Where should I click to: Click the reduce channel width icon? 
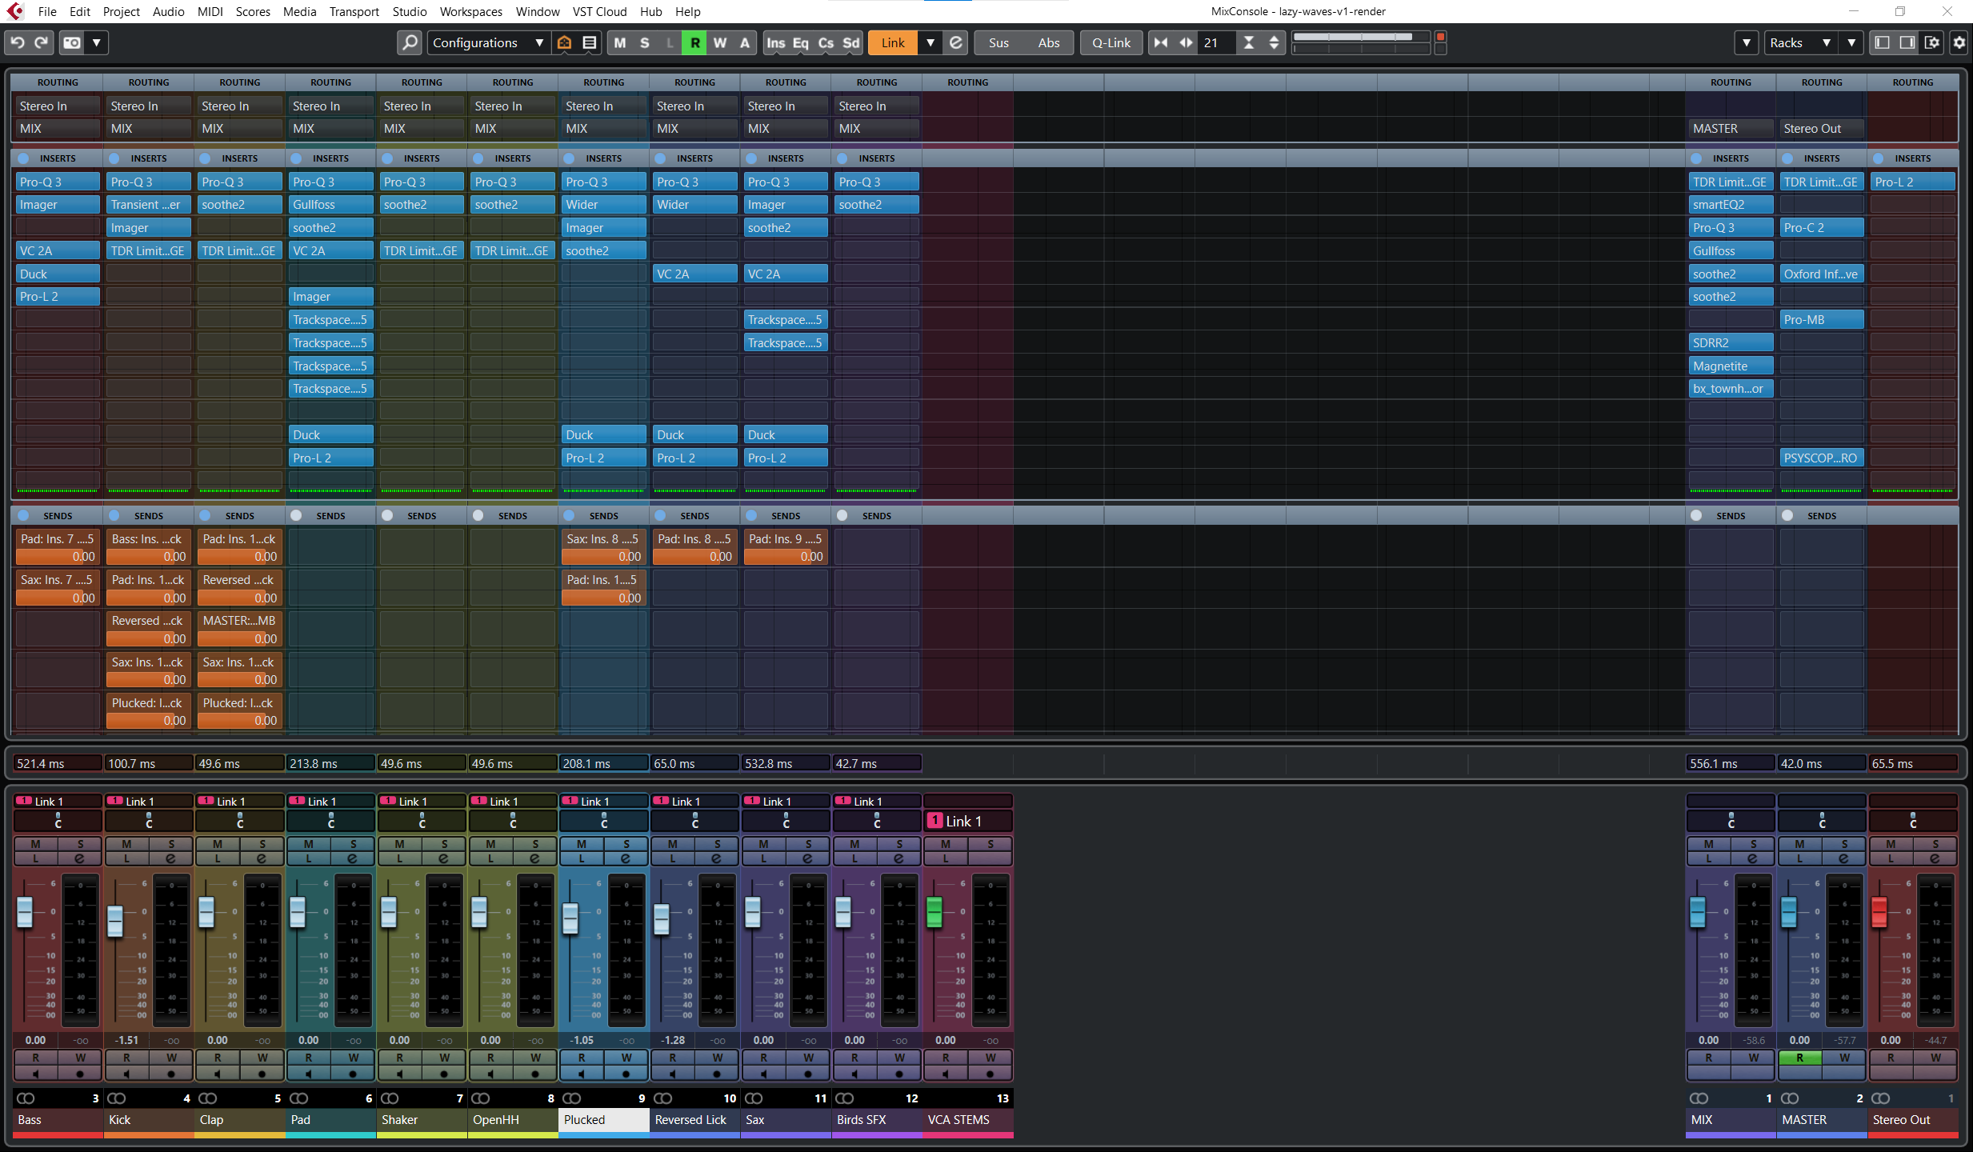point(1161,42)
